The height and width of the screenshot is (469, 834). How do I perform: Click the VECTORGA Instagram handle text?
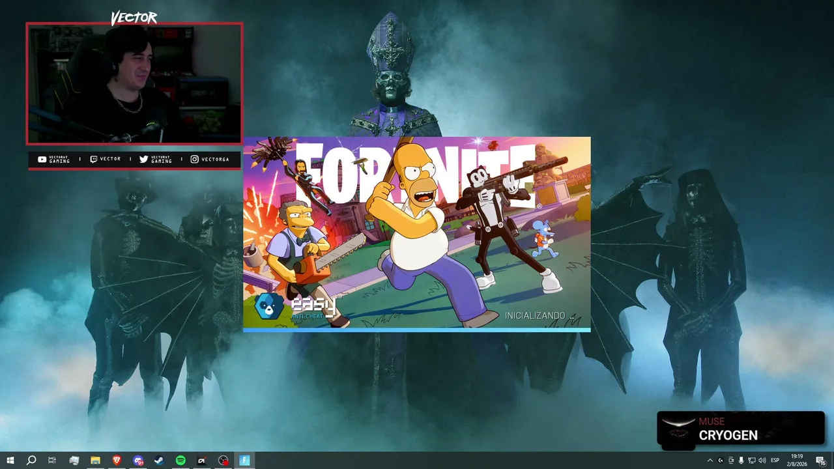215,159
